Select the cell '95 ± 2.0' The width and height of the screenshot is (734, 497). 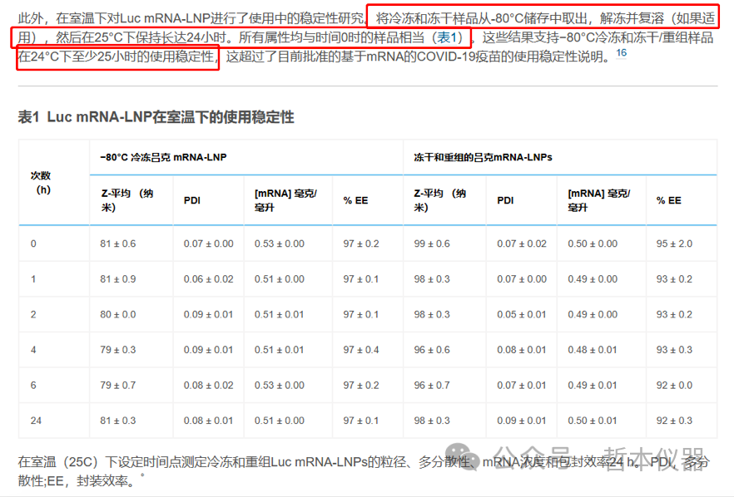[x=674, y=244]
